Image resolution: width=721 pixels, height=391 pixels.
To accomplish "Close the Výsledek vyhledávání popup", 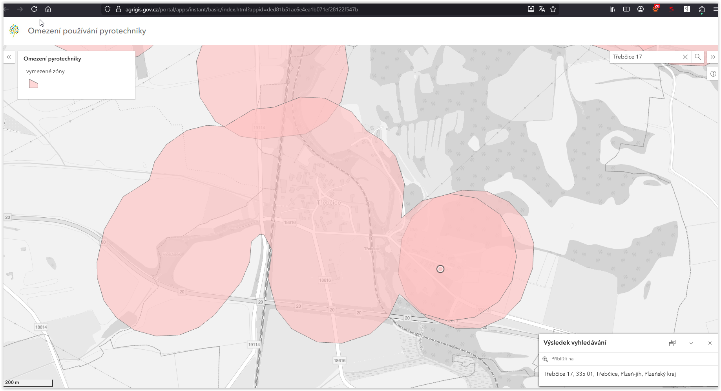I will 710,343.
